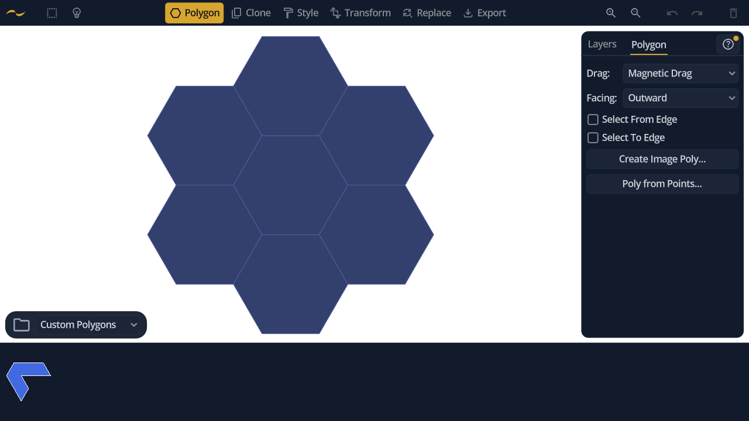The image size is (749, 421).
Task: Zoom out with magnifier minus icon
Action: click(635, 13)
